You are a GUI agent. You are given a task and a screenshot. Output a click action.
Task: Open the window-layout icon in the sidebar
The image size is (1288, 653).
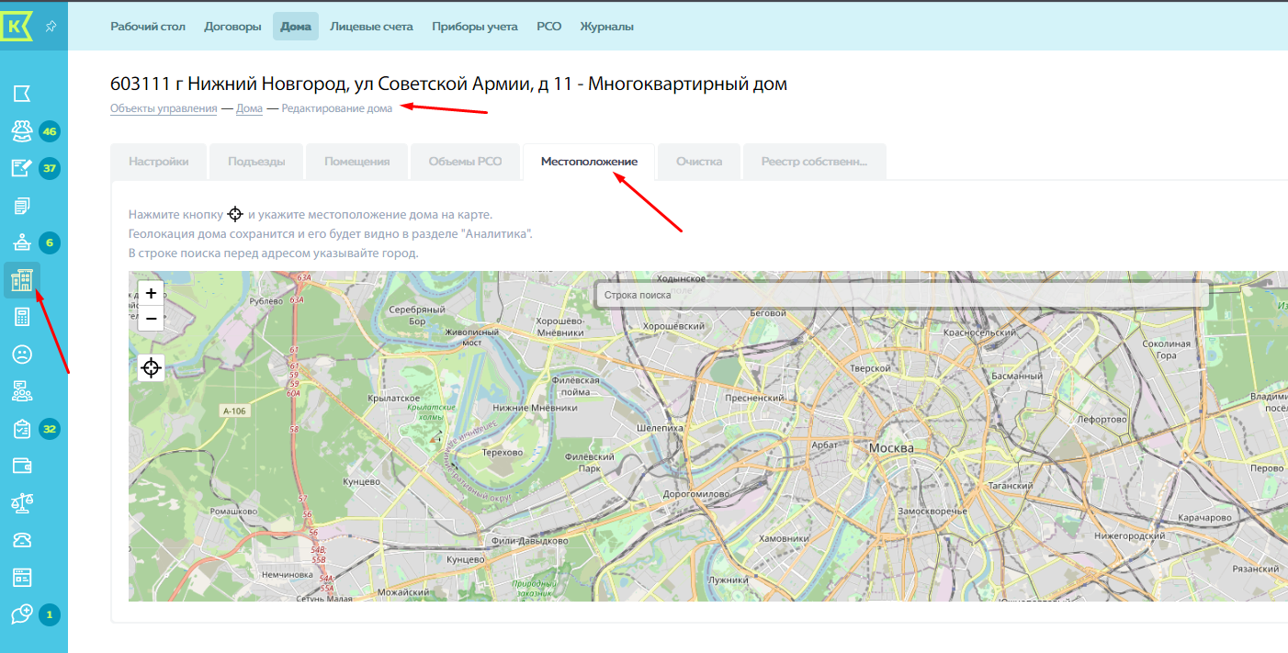(x=22, y=577)
